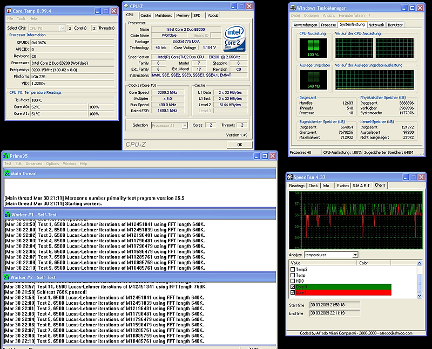432x349 pixels.
Task: Open the Select CPU dropdown in Core Temp
Action: [x=62, y=28]
